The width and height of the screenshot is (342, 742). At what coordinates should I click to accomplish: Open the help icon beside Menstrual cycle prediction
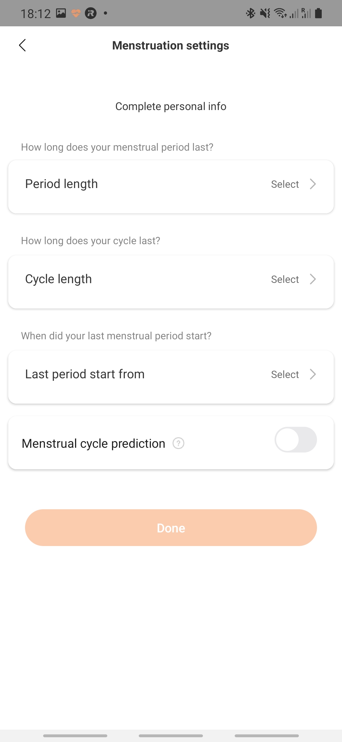click(178, 443)
